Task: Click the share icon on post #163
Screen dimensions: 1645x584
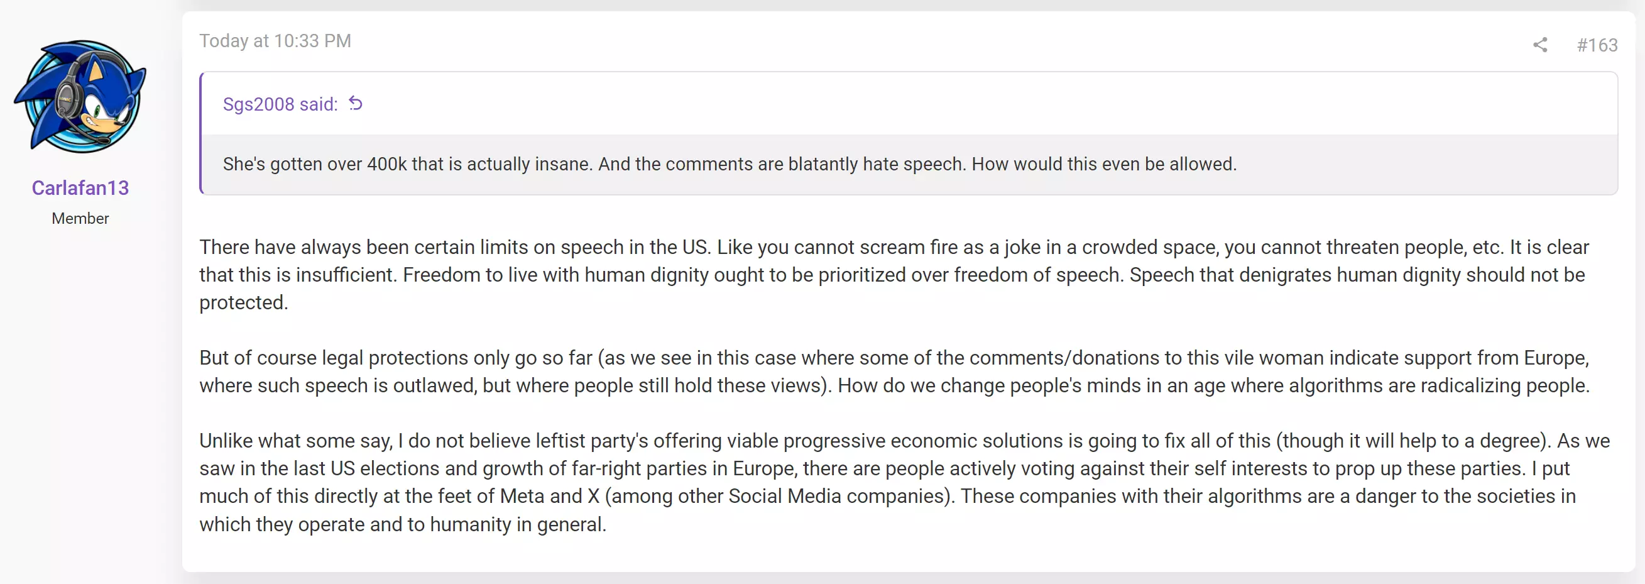Action: point(1539,45)
